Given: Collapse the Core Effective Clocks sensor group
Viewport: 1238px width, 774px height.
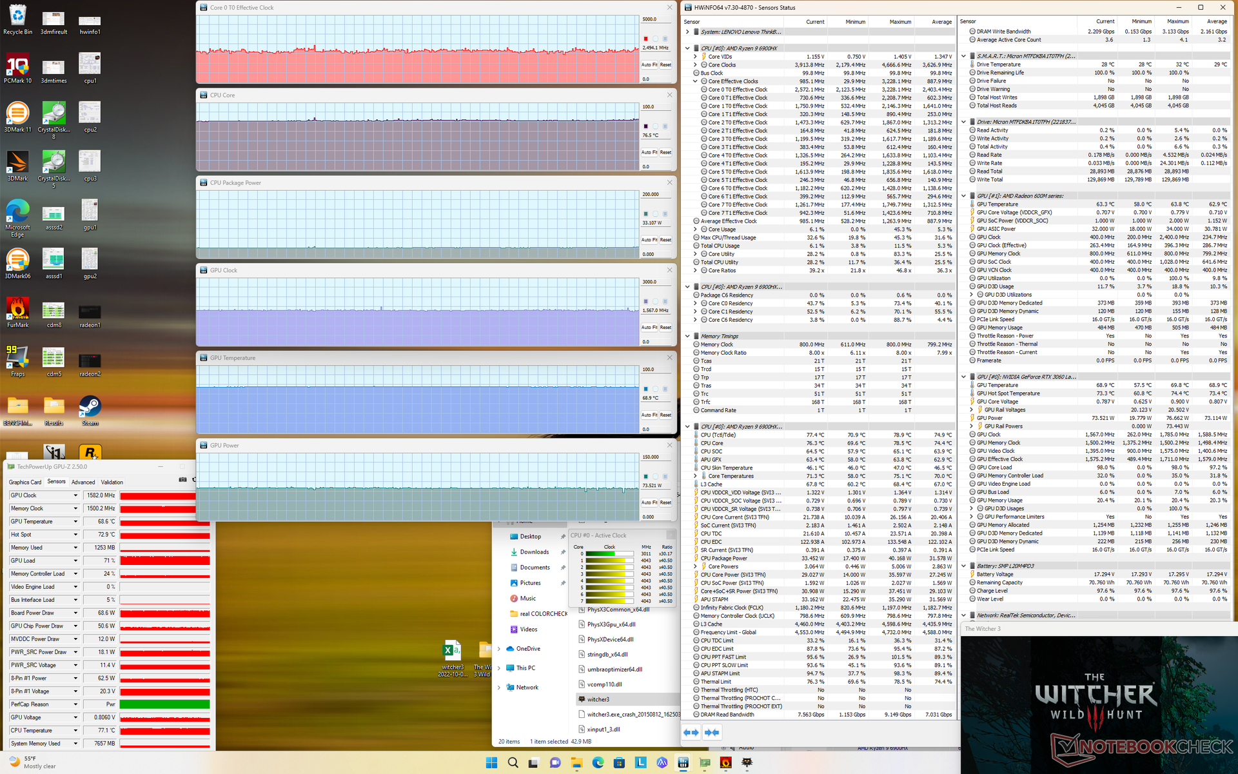Looking at the screenshot, I should click(x=695, y=81).
